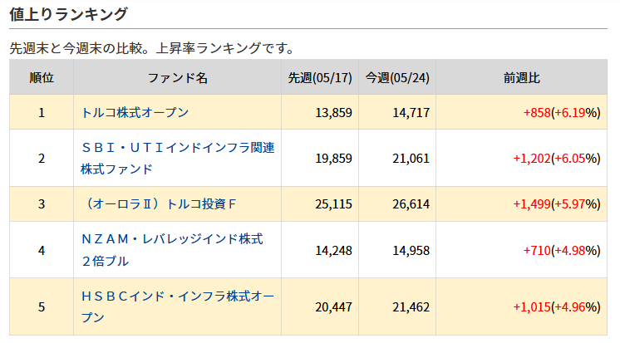Click this-week value 21,462

411,306
